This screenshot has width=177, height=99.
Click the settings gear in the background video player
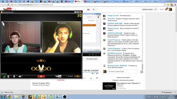tap(93, 55)
